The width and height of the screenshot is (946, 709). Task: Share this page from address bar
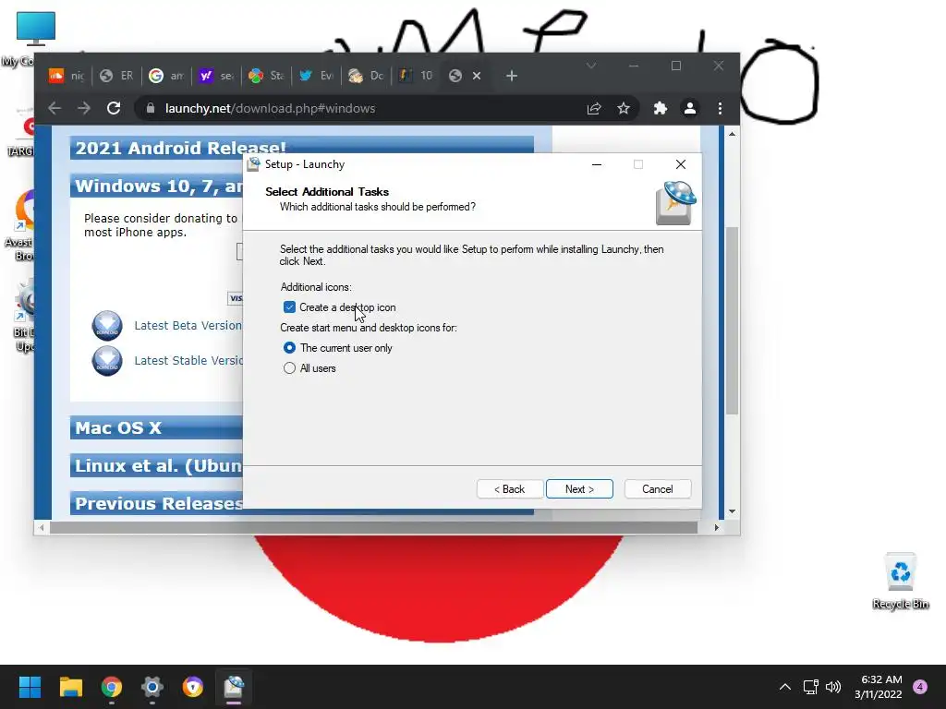[594, 109]
